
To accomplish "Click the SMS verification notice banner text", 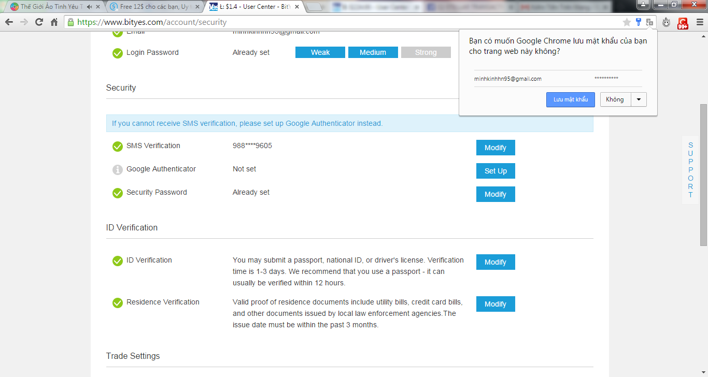I will [247, 123].
